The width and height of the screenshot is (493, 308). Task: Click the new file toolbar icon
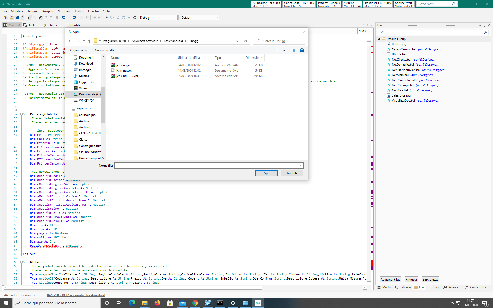pyautogui.click(x=6, y=17)
